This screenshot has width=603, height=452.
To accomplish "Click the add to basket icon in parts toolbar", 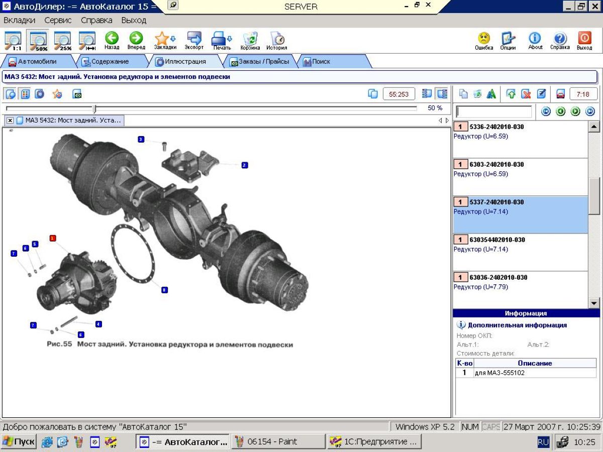I will (x=477, y=94).
